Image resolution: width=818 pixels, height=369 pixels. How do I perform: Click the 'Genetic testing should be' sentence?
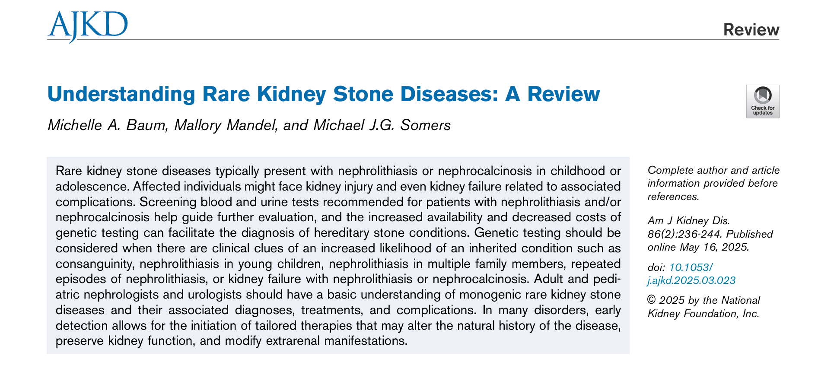coord(547,232)
